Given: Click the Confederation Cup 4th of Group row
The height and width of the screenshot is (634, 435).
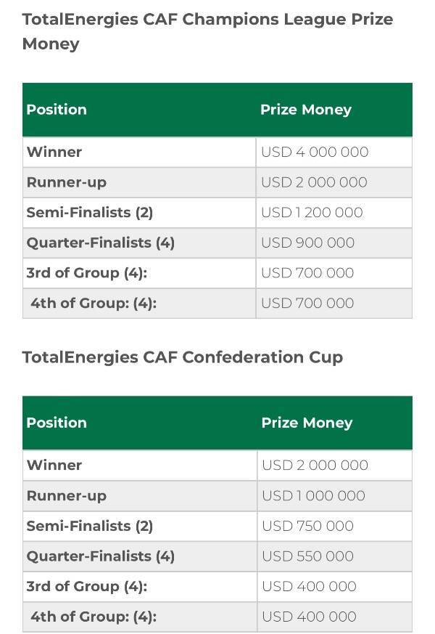Looking at the screenshot, I should (217, 617).
